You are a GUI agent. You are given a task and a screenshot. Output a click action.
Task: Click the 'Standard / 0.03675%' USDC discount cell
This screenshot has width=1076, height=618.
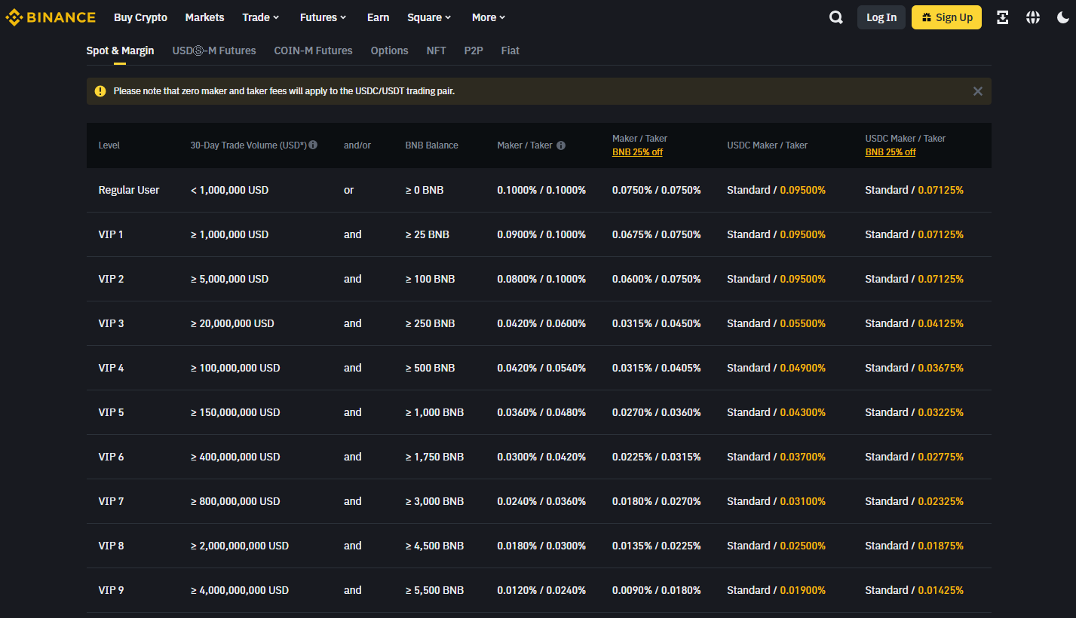click(915, 368)
